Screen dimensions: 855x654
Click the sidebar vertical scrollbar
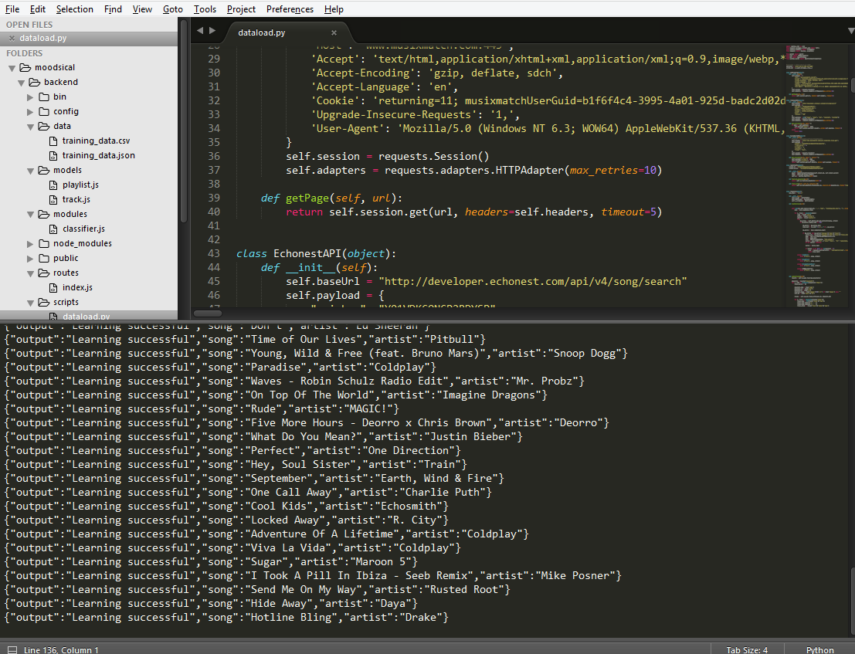pyautogui.click(x=184, y=121)
